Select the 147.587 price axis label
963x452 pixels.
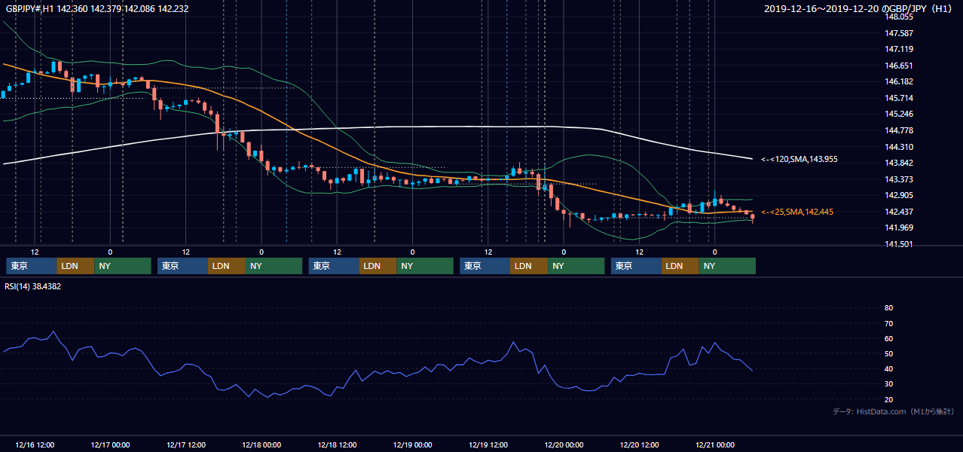point(899,33)
